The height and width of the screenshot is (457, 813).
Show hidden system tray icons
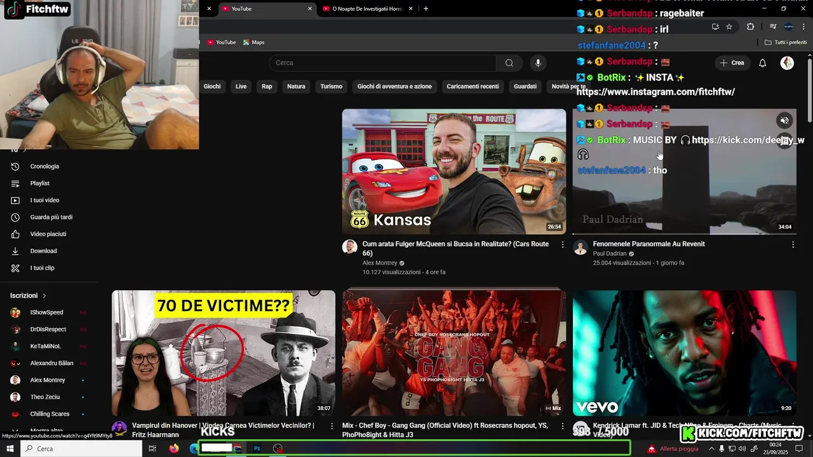[711, 449]
